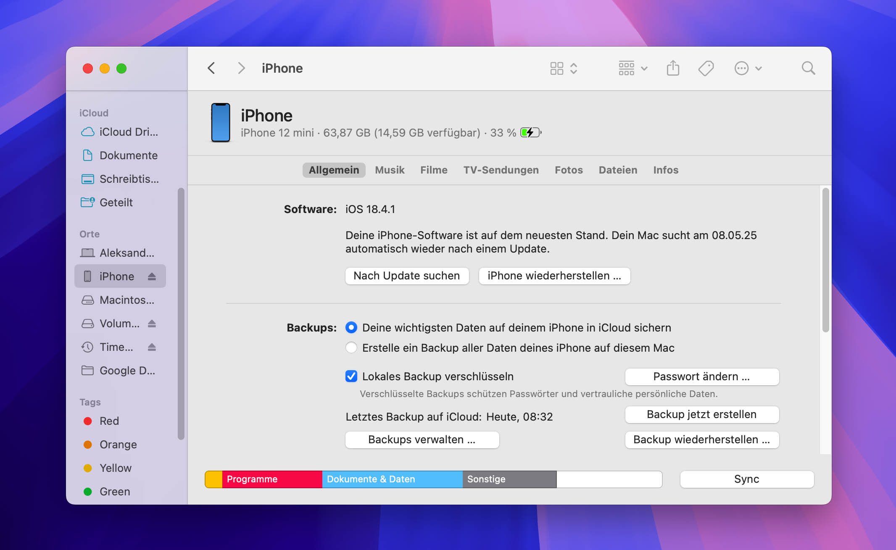
Task: Expand the more actions chevron
Action: click(x=759, y=68)
